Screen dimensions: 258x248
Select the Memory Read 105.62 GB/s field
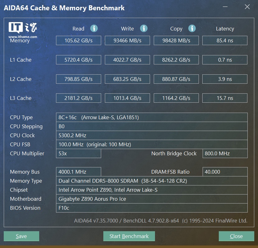[78, 40]
